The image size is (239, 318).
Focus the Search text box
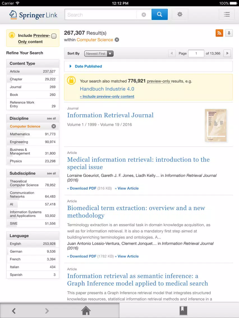[x=101, y=15]
